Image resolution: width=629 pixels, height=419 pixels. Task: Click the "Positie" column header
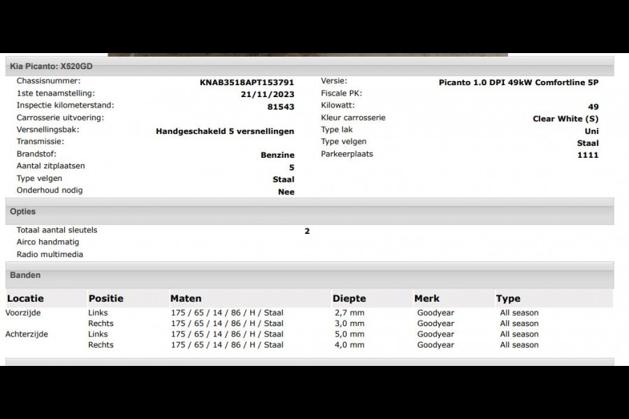coord(106,298)
